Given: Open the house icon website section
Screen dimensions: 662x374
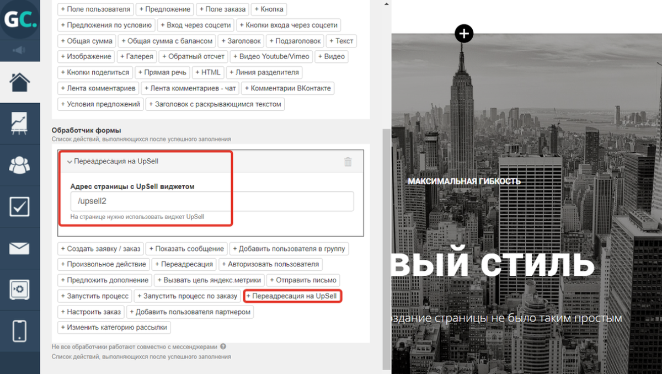Looking at the screenshot, I should [x=20, y=82].
